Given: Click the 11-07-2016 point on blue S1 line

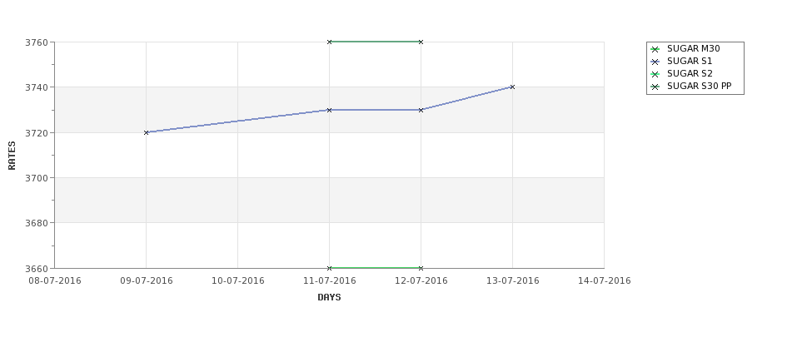Looking at the screenshot, I should 329,110.
